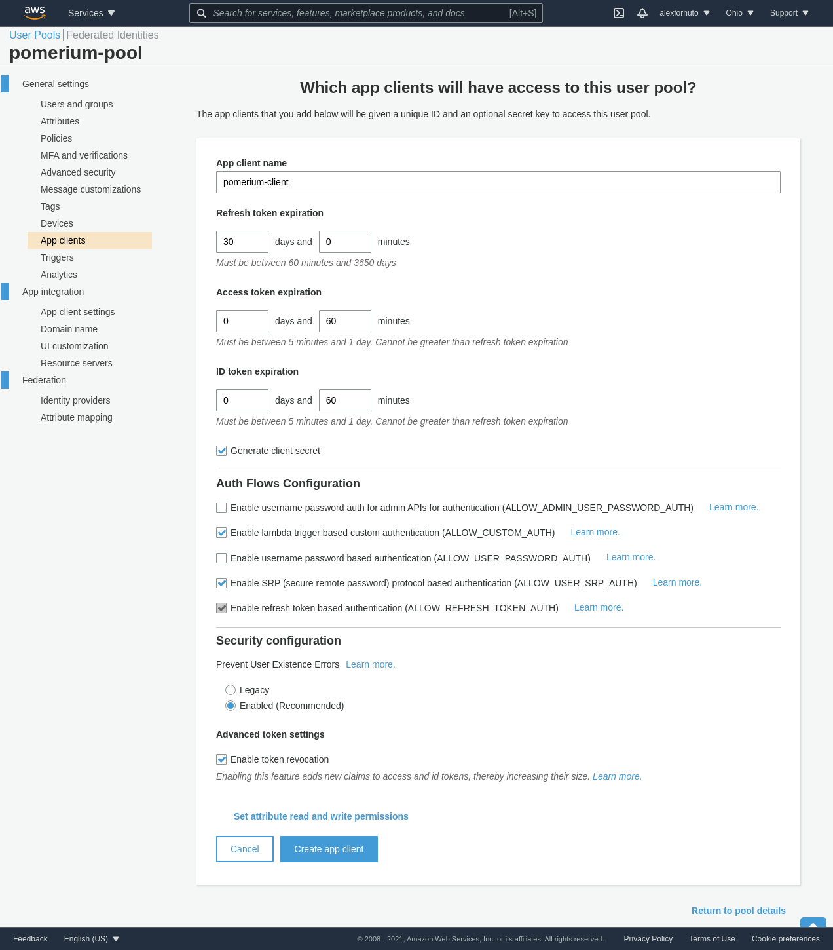Click the AWS logo to go home
This screenshot has width=833, height=950.
(x=34, y=13)
